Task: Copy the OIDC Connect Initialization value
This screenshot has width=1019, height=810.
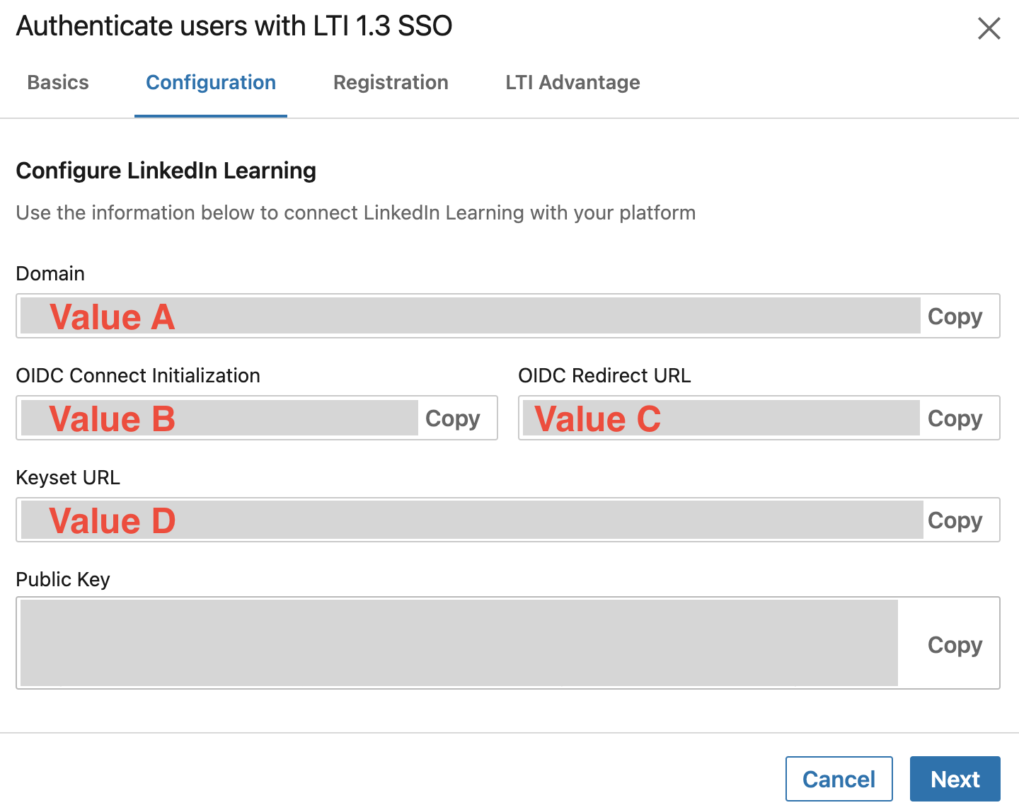Action: tap(452, 418)
